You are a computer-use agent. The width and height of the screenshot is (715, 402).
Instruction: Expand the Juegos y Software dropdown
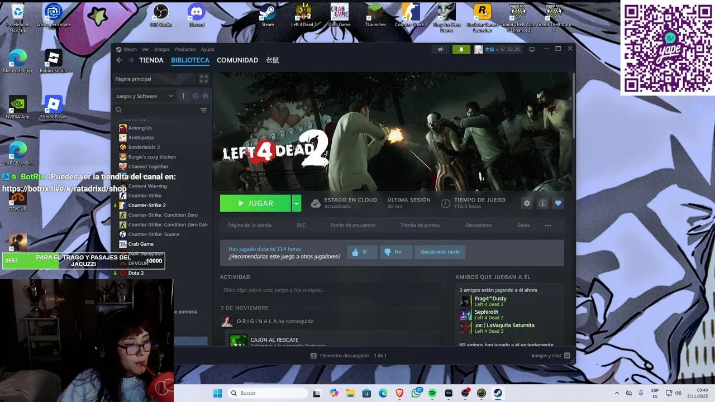(x=144, y=96)
